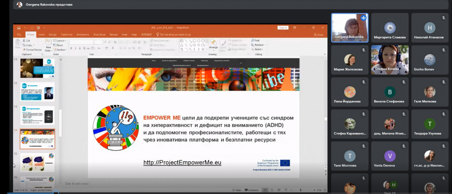This screenshot has width=452, height=194.
Task: Click the search magnifier on the slide's website header
Action: click(x=241, y=63)
